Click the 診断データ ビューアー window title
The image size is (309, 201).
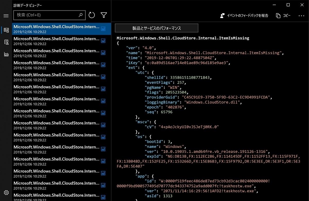[28, 5]
